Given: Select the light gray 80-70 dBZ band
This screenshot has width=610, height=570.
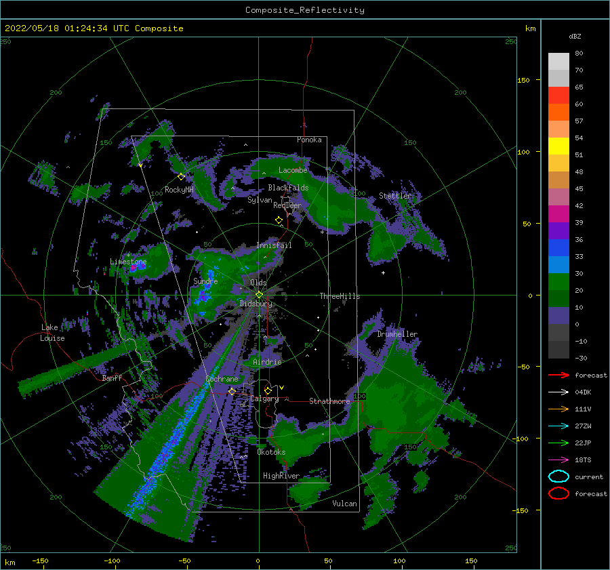Looking at the screenshot, I should pos(558,62).
